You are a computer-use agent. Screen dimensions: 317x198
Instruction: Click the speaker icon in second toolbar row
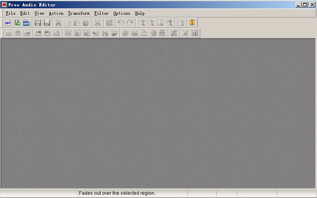click(96, 33)
